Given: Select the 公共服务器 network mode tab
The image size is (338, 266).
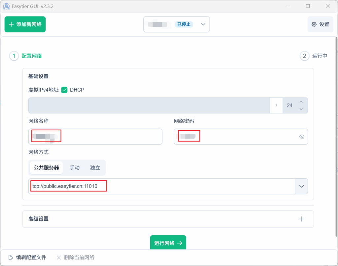Looking at the screenshot, I should point(46,168).
